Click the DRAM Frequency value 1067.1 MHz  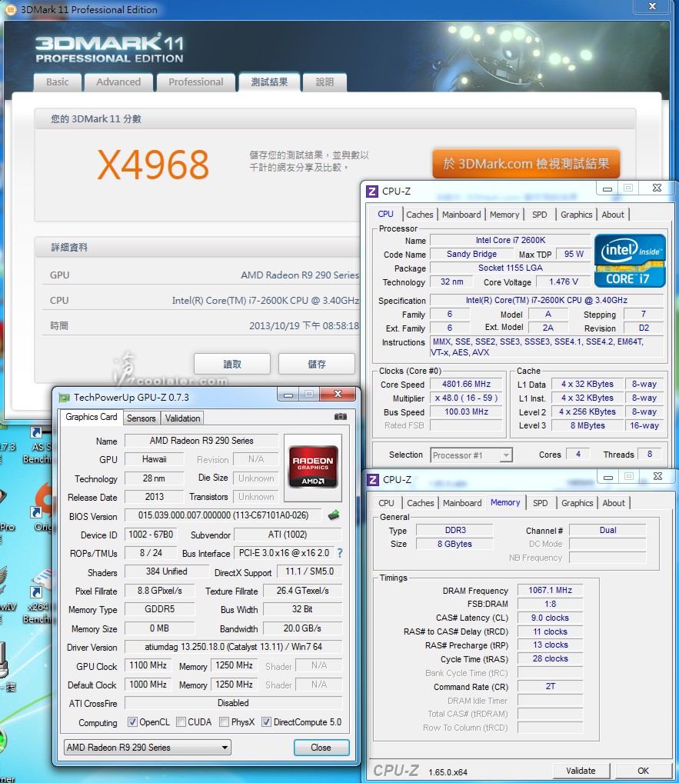(550, 590)
